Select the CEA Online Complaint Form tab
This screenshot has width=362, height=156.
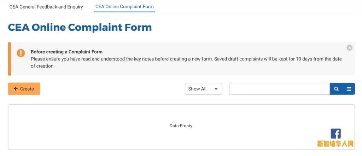124,6
